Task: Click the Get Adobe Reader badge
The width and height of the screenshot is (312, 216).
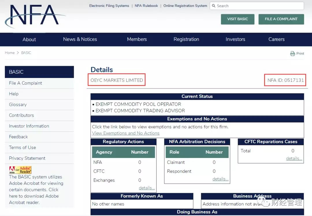Action: point(20,170)
